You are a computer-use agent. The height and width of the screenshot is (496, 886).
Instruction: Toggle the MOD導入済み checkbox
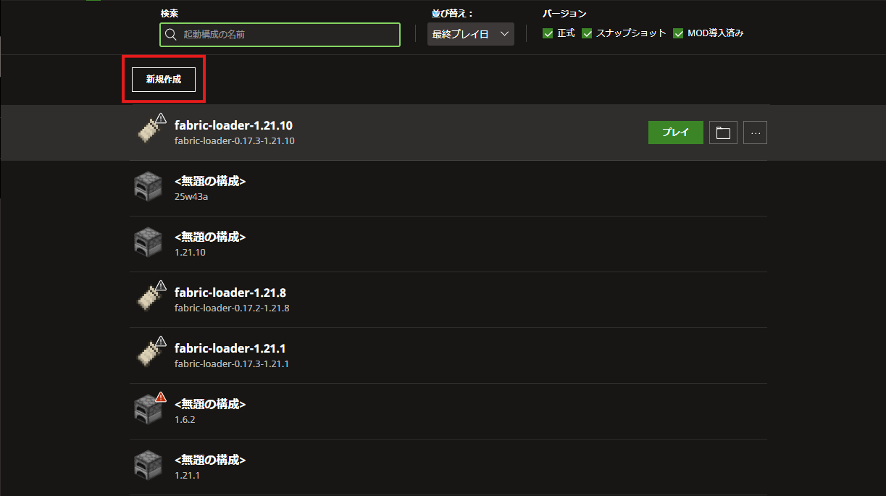point(679,33)
